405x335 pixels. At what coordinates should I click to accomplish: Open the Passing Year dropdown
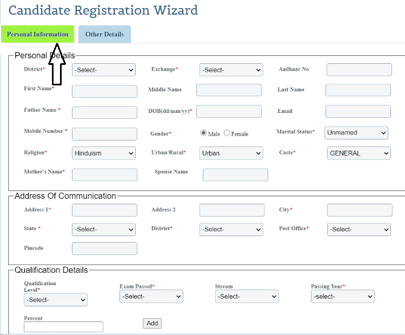coord(343,296)
